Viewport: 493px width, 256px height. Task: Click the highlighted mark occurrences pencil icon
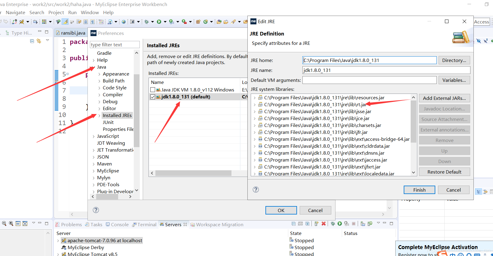click(x=65, y=22)
